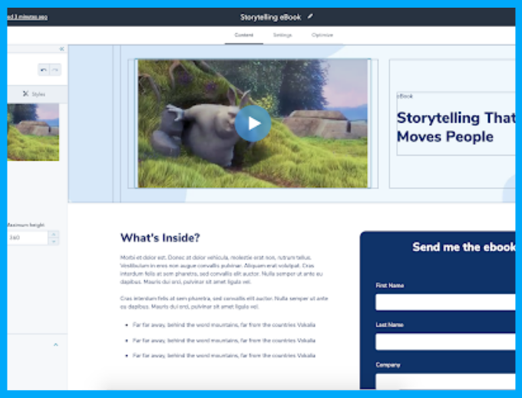This screenshot has height=398, width=522.
Task: Click the Maximum height input field
Action: click(28, 238)
